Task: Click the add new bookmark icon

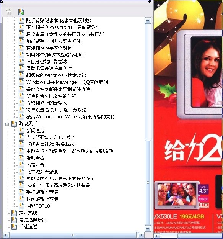Action: coord(21,12)
